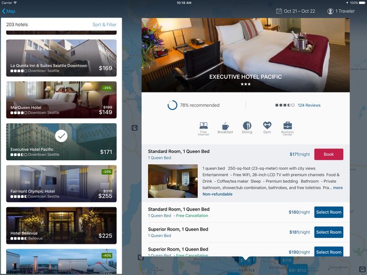The width and height of the screenshot is (367, 275).
Task: Open calendar icon for Oct 21 – Oct 22
Action: 279,11
